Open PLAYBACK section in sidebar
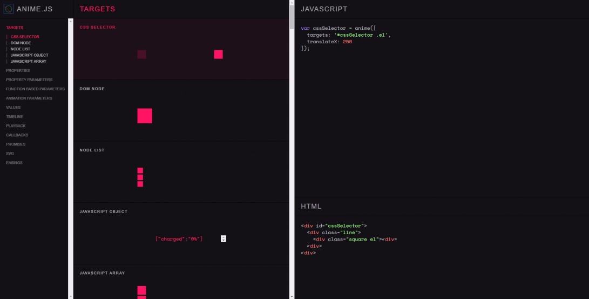 (x=16, y=126)
